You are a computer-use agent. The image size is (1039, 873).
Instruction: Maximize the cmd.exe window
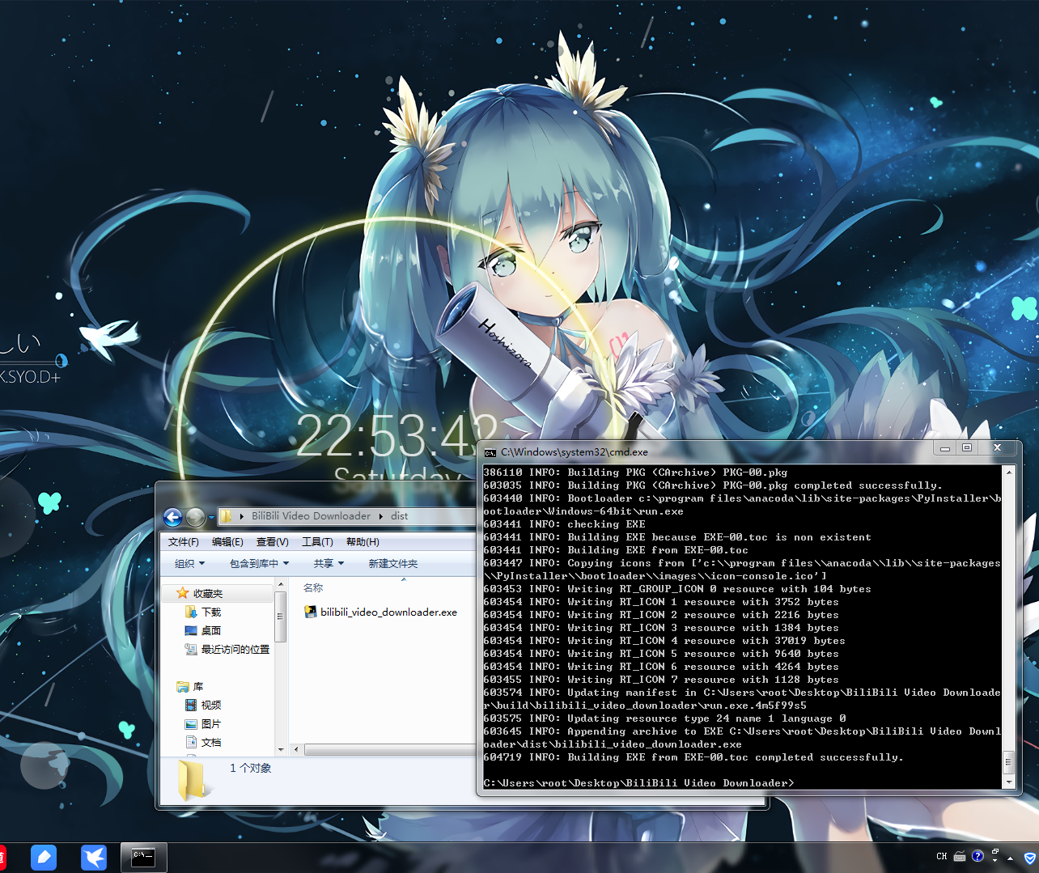(967, 448)
